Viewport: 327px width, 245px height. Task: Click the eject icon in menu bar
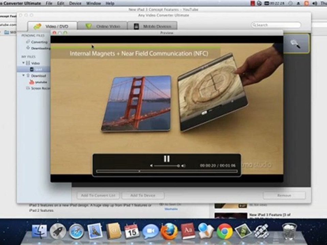(298, 3)
